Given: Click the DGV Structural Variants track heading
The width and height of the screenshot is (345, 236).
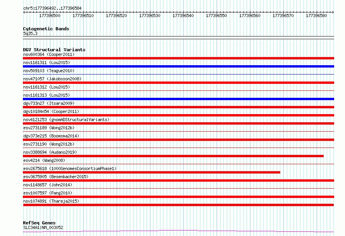Looking at the screenshot, I should tap(54, 50).
